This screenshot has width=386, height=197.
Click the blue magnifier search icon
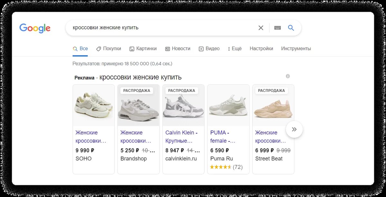point(291,28)
